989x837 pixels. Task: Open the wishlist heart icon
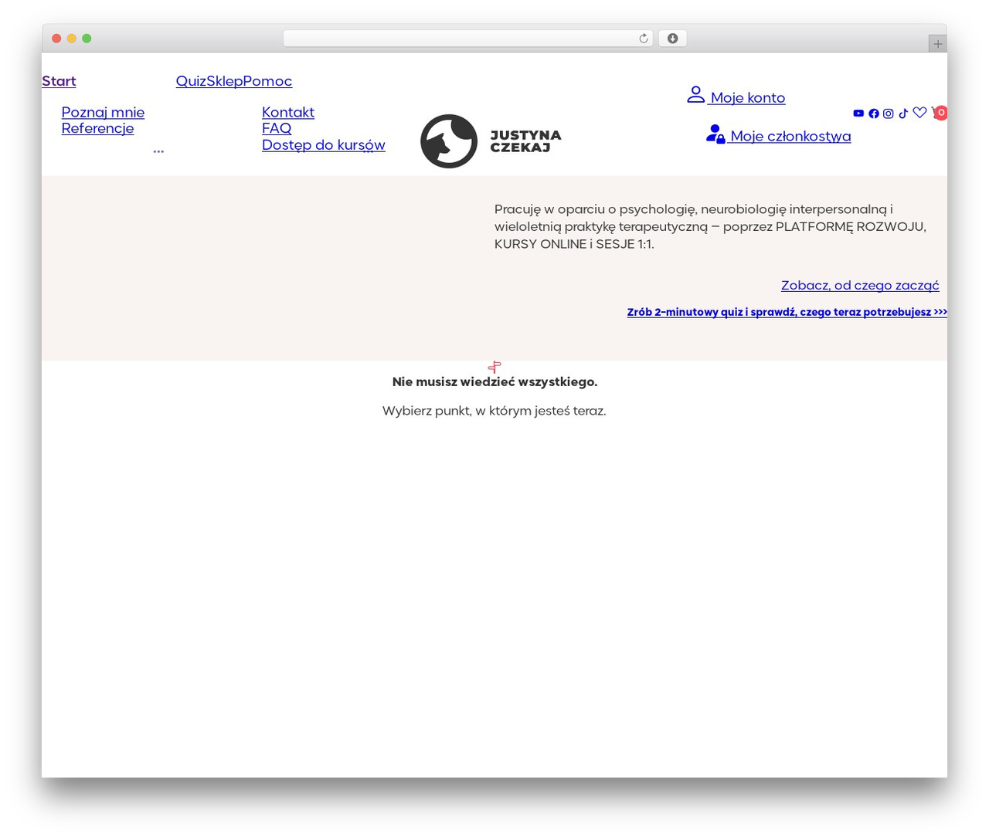919,113
